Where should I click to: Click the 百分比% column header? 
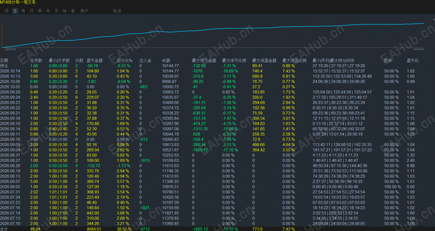(x=124, y=61)
